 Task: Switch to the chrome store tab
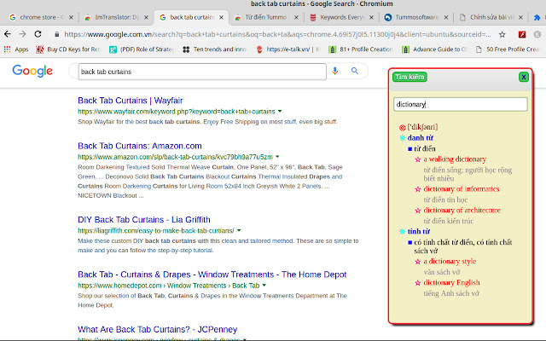[41, 17]
